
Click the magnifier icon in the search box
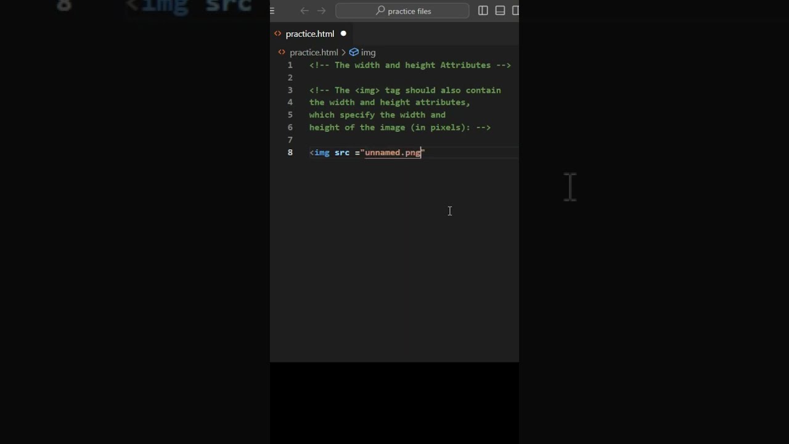[x=380, y=10]
